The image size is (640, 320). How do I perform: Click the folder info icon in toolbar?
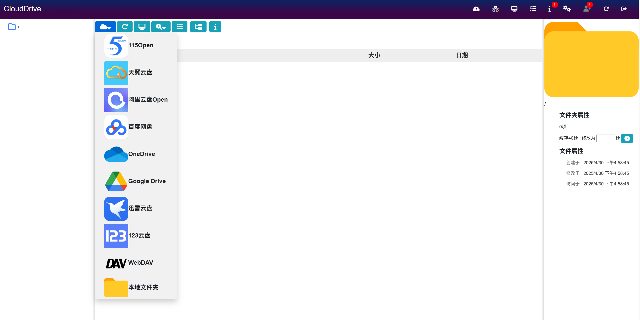[215, 27]
